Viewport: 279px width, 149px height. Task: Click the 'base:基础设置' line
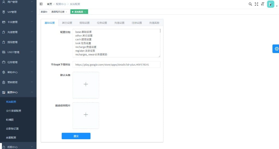83,32
